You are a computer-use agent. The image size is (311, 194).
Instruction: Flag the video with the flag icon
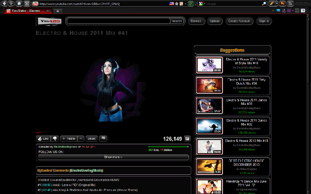point(103,138)
